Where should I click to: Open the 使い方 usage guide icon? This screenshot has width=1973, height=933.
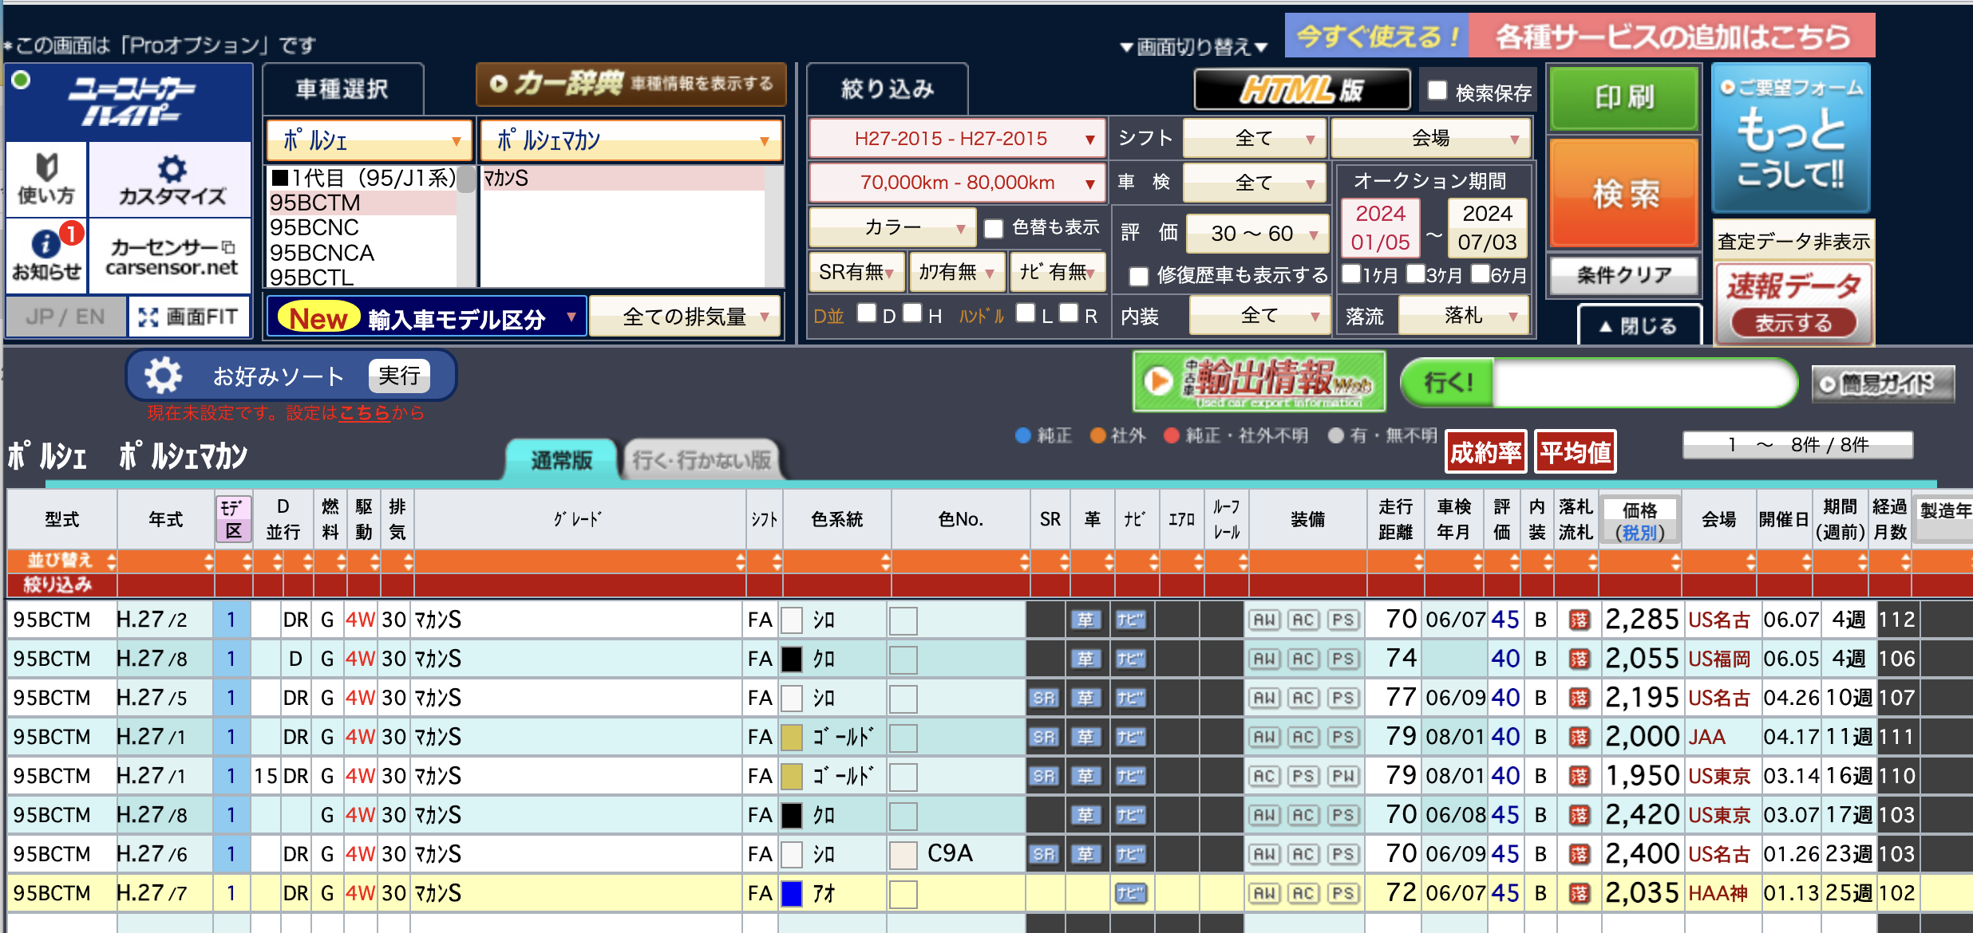[46, 179]
